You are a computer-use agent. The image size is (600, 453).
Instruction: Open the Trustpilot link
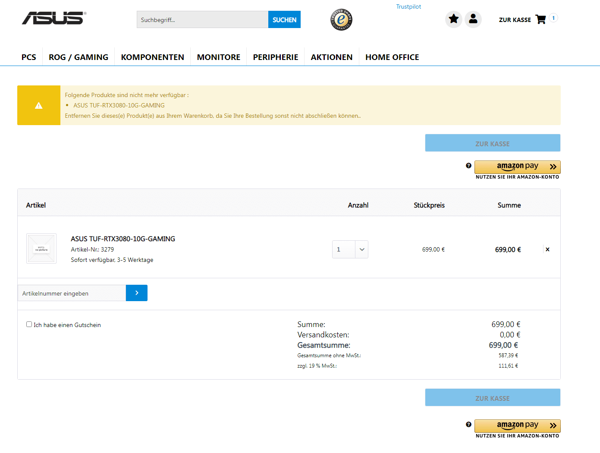click(x=408, y=6)
